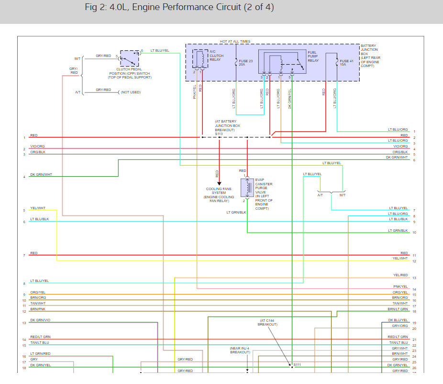Click the 'A/C CLUTCH RELAY' label
The image size is (443, 384).
coord(216,56)
